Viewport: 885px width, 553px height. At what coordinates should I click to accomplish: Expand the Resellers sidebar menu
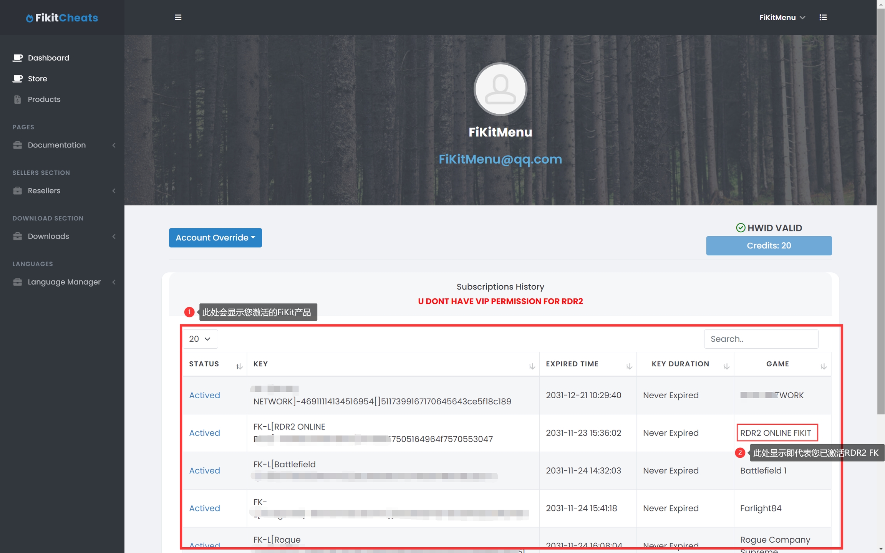point(44,191)
